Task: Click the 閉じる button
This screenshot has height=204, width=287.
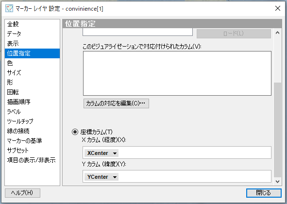Action: 264,193
